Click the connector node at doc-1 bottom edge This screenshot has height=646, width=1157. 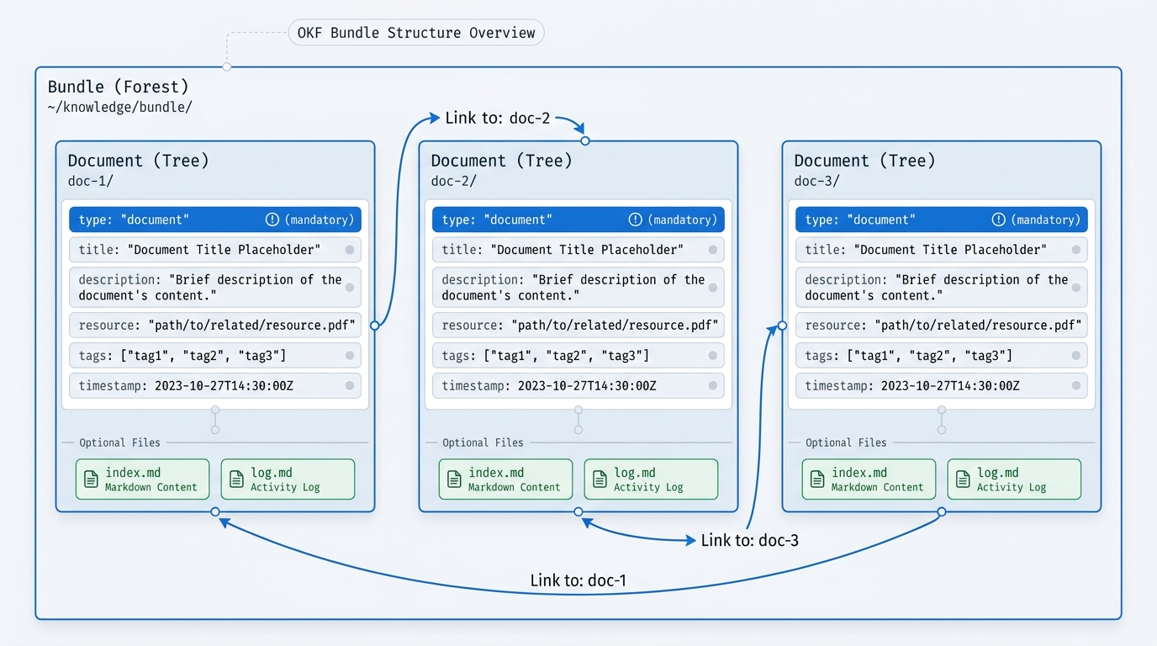coord(215,511)
